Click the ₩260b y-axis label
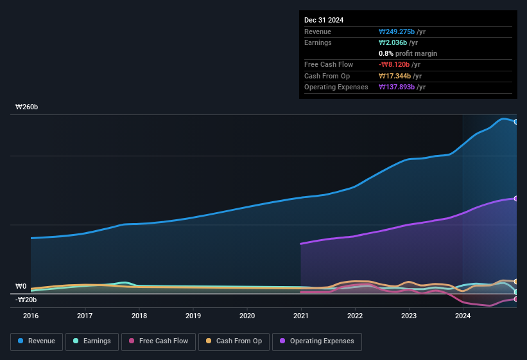The image size is (527, 360). (26, 107)
